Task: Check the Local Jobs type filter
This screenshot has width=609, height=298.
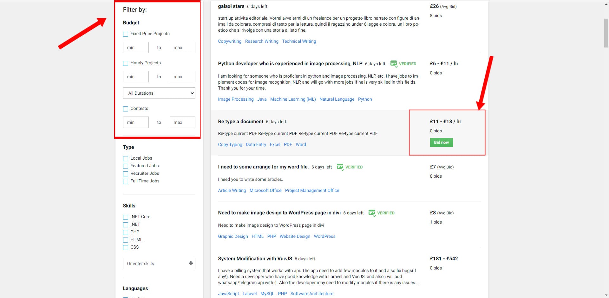Action: pyautogui.click(x=126, y=158)
